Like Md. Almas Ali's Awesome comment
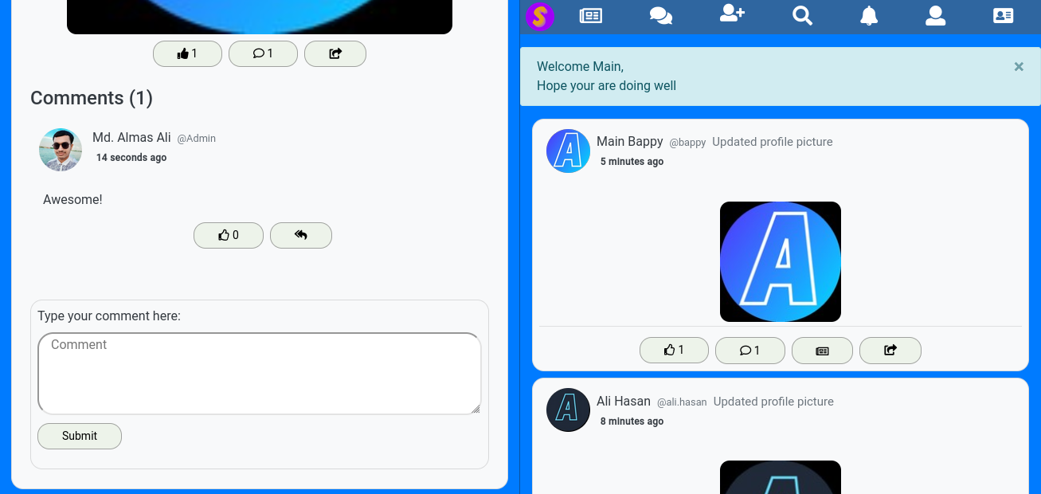This screenshot has height=494, width=1041. point(229,235)
